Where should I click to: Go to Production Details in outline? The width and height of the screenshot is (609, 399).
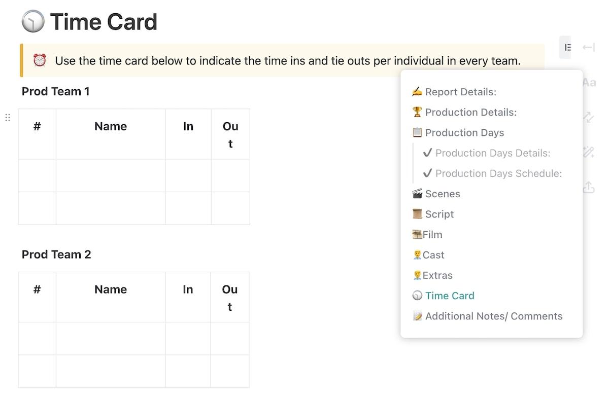tap(470, 112)
